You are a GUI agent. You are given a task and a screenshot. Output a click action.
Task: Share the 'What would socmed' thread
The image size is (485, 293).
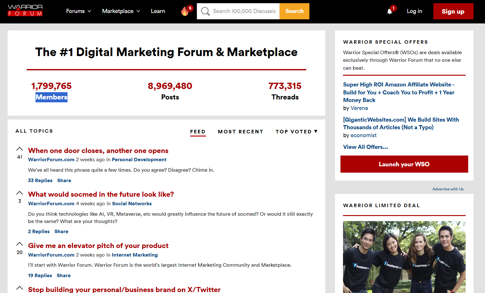pos(61,232)
